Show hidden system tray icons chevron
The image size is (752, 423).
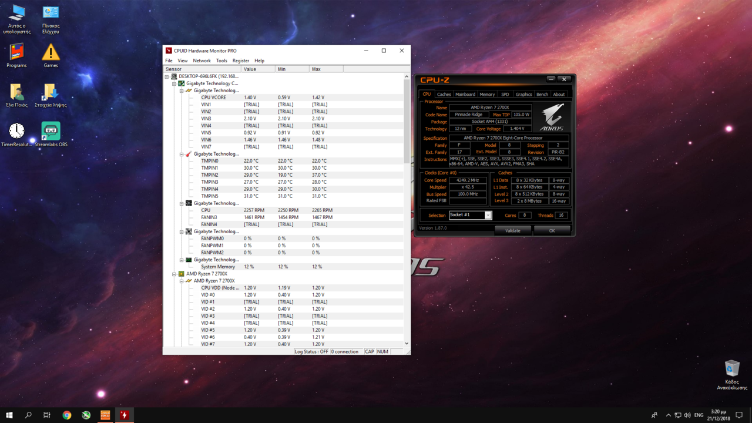tap(668, 415)
